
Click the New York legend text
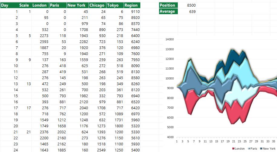pos(269,149)
